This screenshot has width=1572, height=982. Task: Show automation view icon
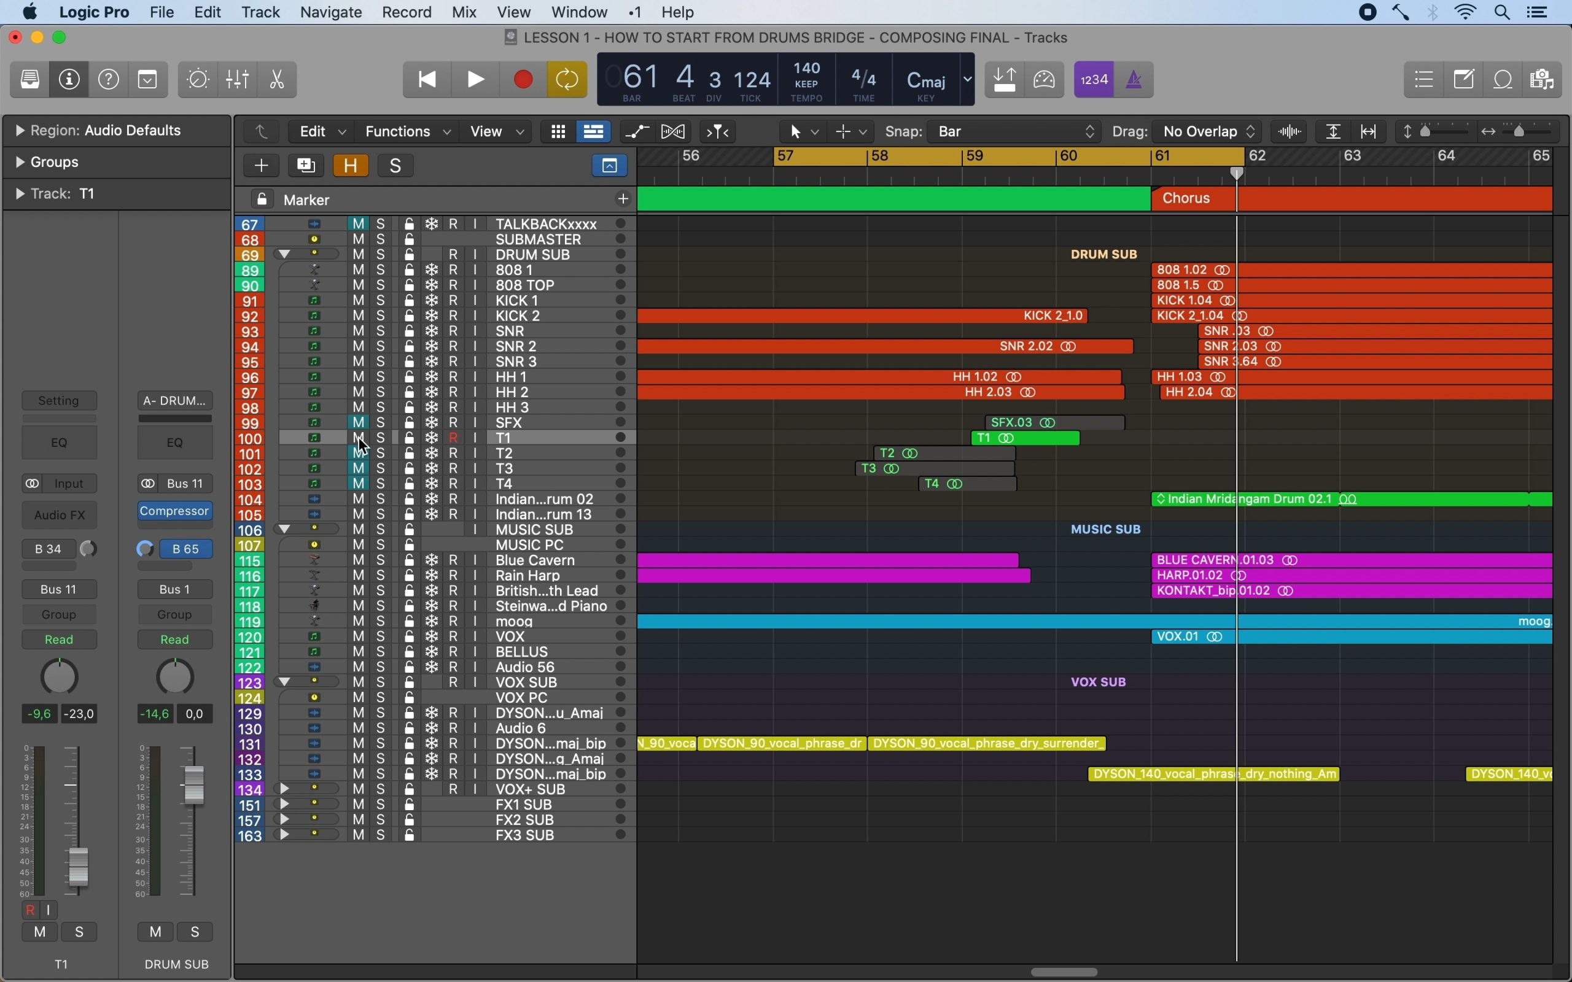(637, 132)
